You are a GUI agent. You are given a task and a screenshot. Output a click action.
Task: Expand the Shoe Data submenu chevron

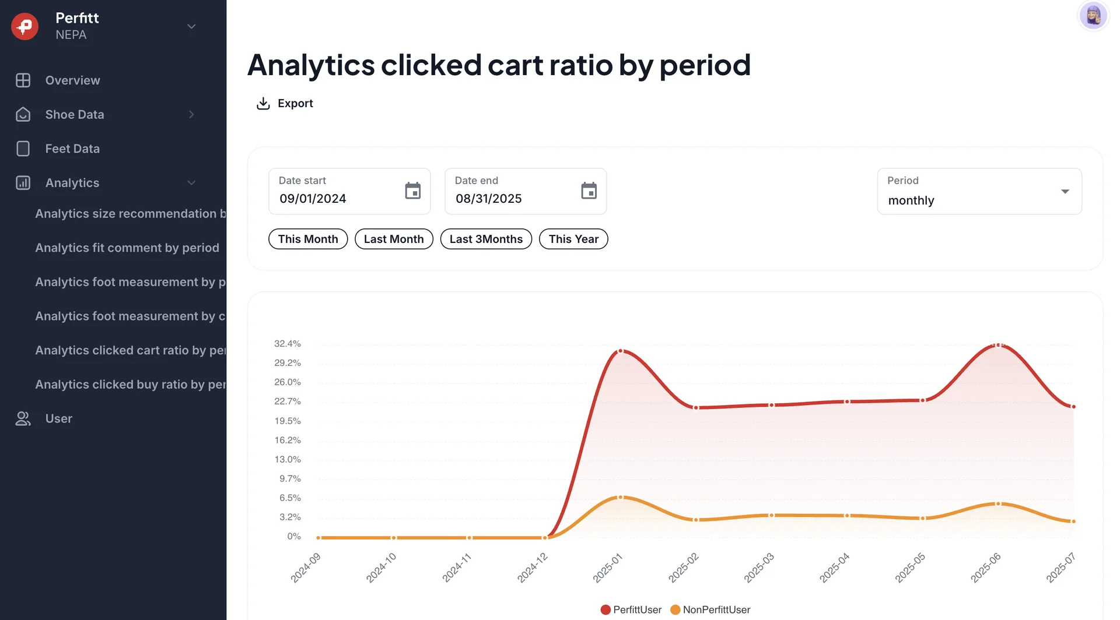(x=191, y=115)
